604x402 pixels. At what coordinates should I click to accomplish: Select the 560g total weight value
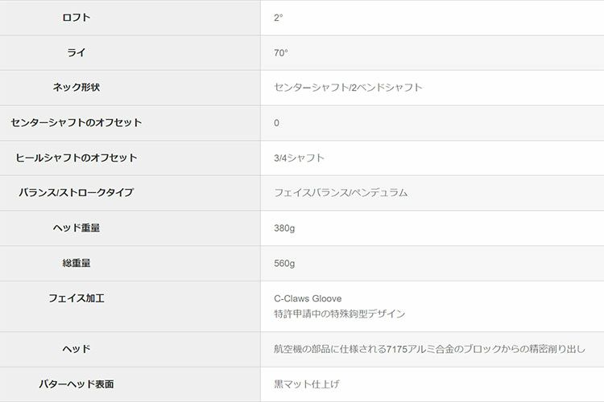(284, 263)
